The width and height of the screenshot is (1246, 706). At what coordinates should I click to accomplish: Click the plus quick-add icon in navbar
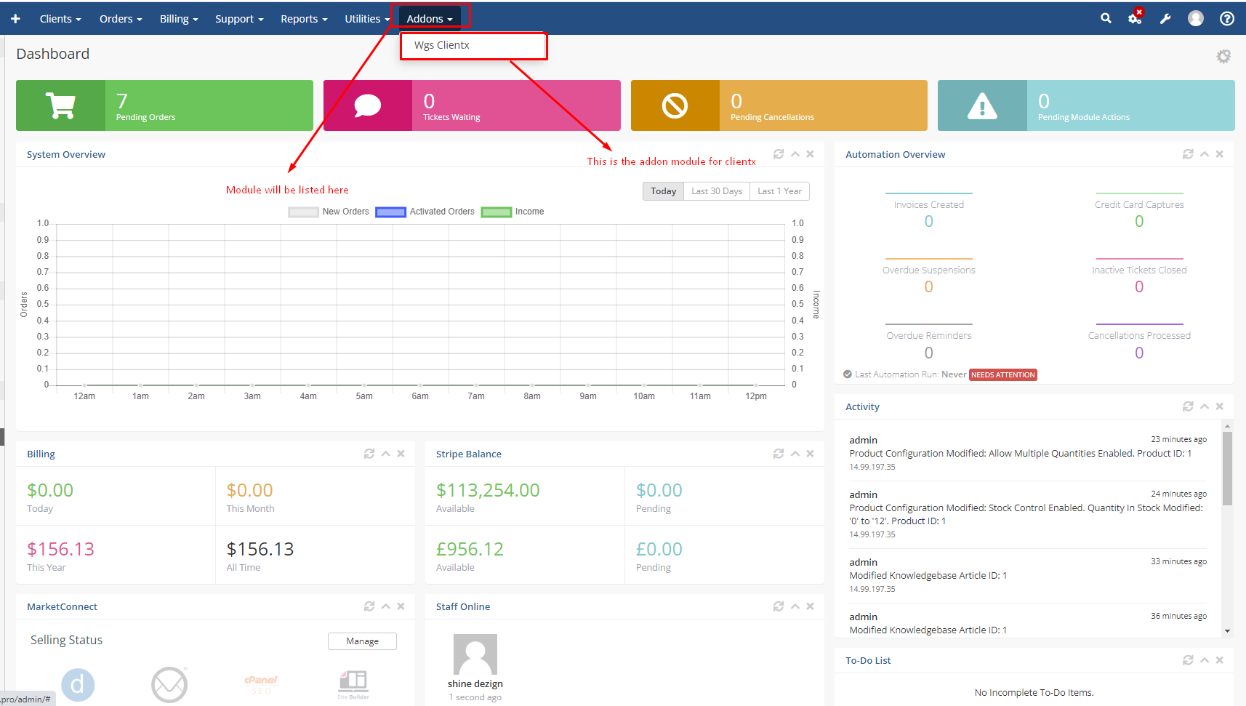(15, 19)
